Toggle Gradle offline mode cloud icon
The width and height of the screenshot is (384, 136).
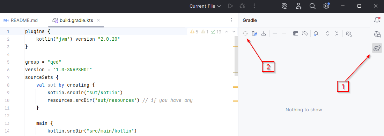pos(305,33)
